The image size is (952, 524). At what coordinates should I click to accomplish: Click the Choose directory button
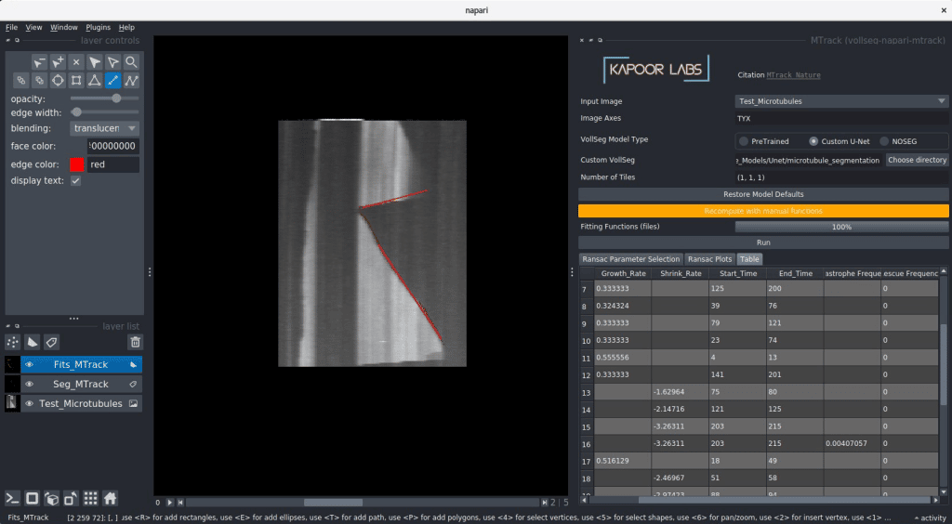point(917,160)
